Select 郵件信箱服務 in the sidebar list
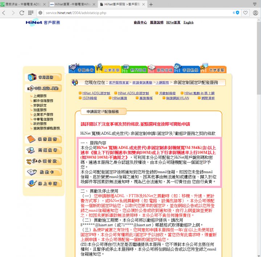 point(43,101)
